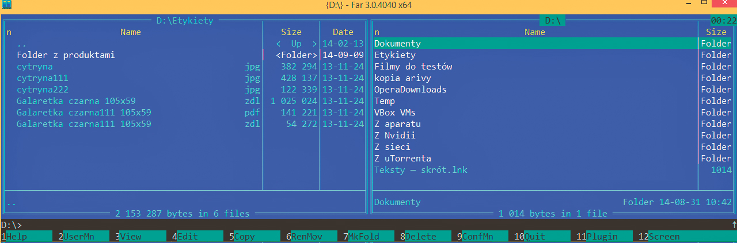Viewport: 737px width, 243px height.
Task: Select the 'Teksty — skrót.lnk' shortcut file
Action: [x=420, y=170]
